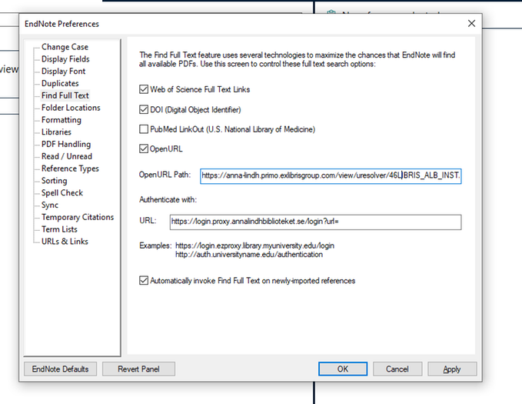
Task: Open Sorting preferences
Action: pos(55,181)
